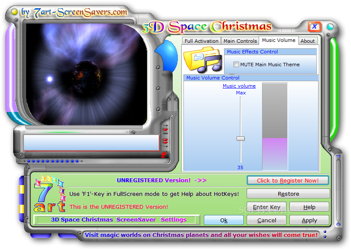Click the red indicator light below preview
Image resolution: width=351 pixels, height=250 pixels.
[164, 155]
